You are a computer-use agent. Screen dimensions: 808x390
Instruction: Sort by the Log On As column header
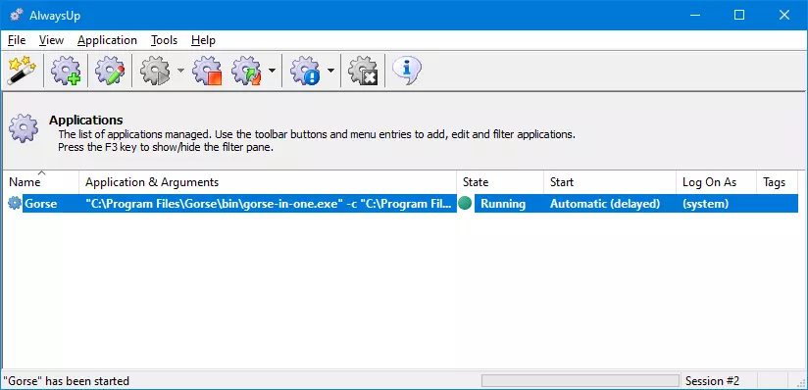tap(716, 182)
